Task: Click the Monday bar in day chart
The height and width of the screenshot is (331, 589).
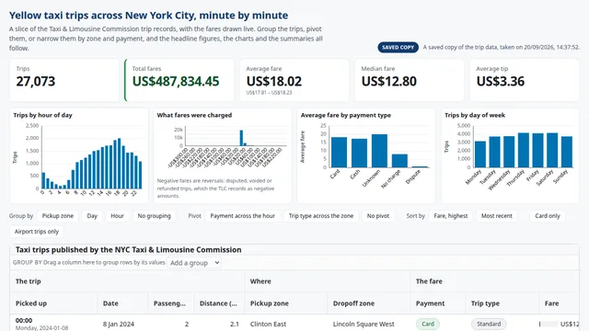Action: (x=480, y=154)
